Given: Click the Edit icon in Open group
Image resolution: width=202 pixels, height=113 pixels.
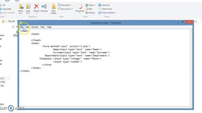Looking at the screenshot, I should point(87,9).
